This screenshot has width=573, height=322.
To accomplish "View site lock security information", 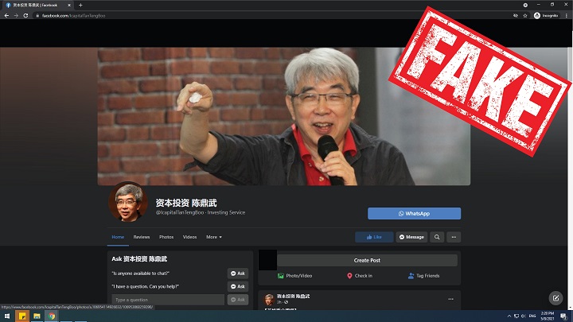I will [x=37, y=16].
